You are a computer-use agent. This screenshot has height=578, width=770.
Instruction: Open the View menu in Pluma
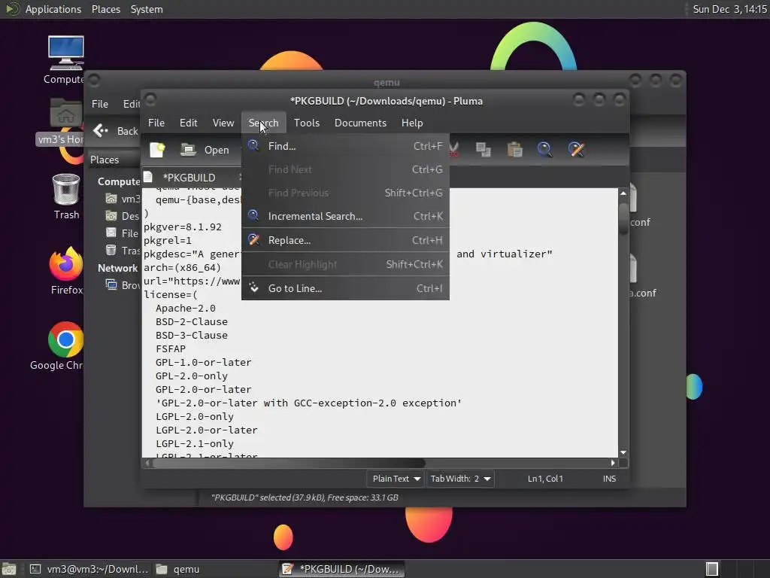(223, 123)
